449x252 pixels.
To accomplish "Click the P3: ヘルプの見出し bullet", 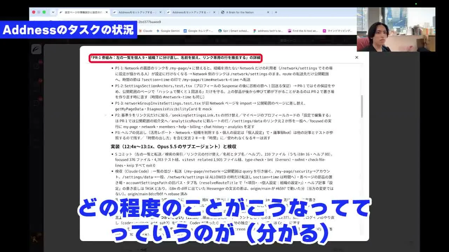I will pos(224,135).
